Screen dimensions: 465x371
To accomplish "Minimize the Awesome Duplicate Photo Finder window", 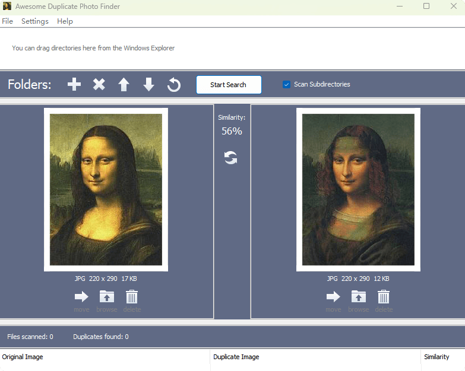I will [x=400, y=6].
